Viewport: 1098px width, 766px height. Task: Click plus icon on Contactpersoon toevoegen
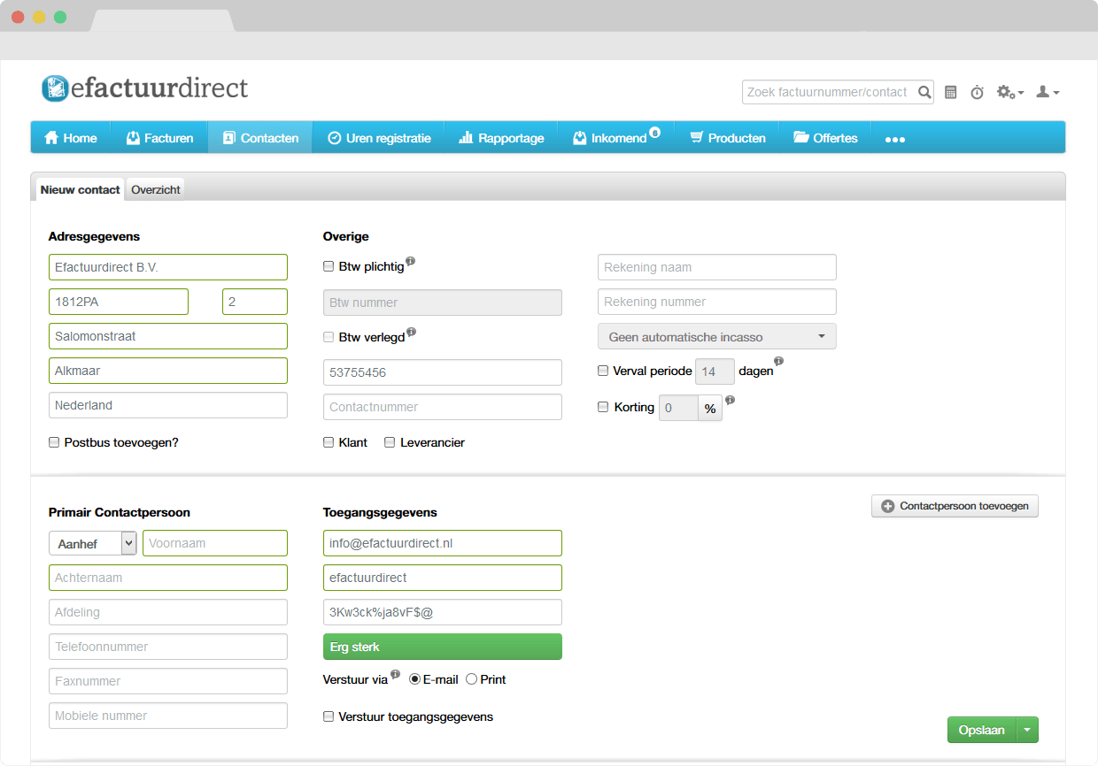888,507
